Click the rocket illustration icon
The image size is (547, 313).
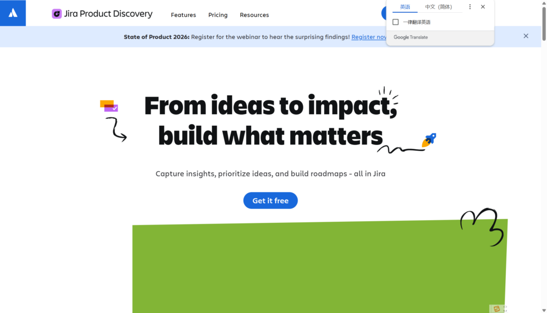[x=429, y=140]
